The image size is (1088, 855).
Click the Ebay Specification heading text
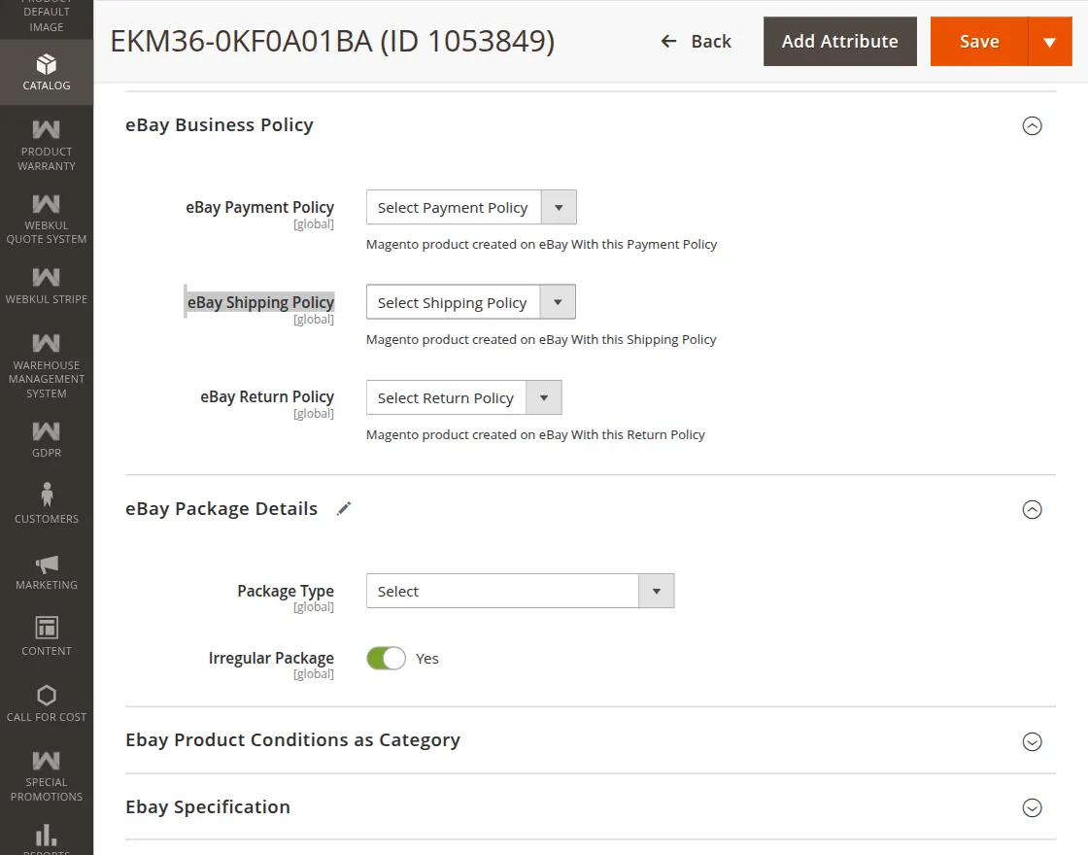(x=208, y=807)
